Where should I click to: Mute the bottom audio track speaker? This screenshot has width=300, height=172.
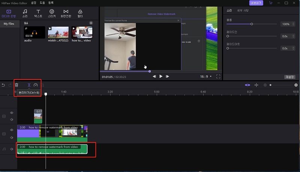(12, 149)
